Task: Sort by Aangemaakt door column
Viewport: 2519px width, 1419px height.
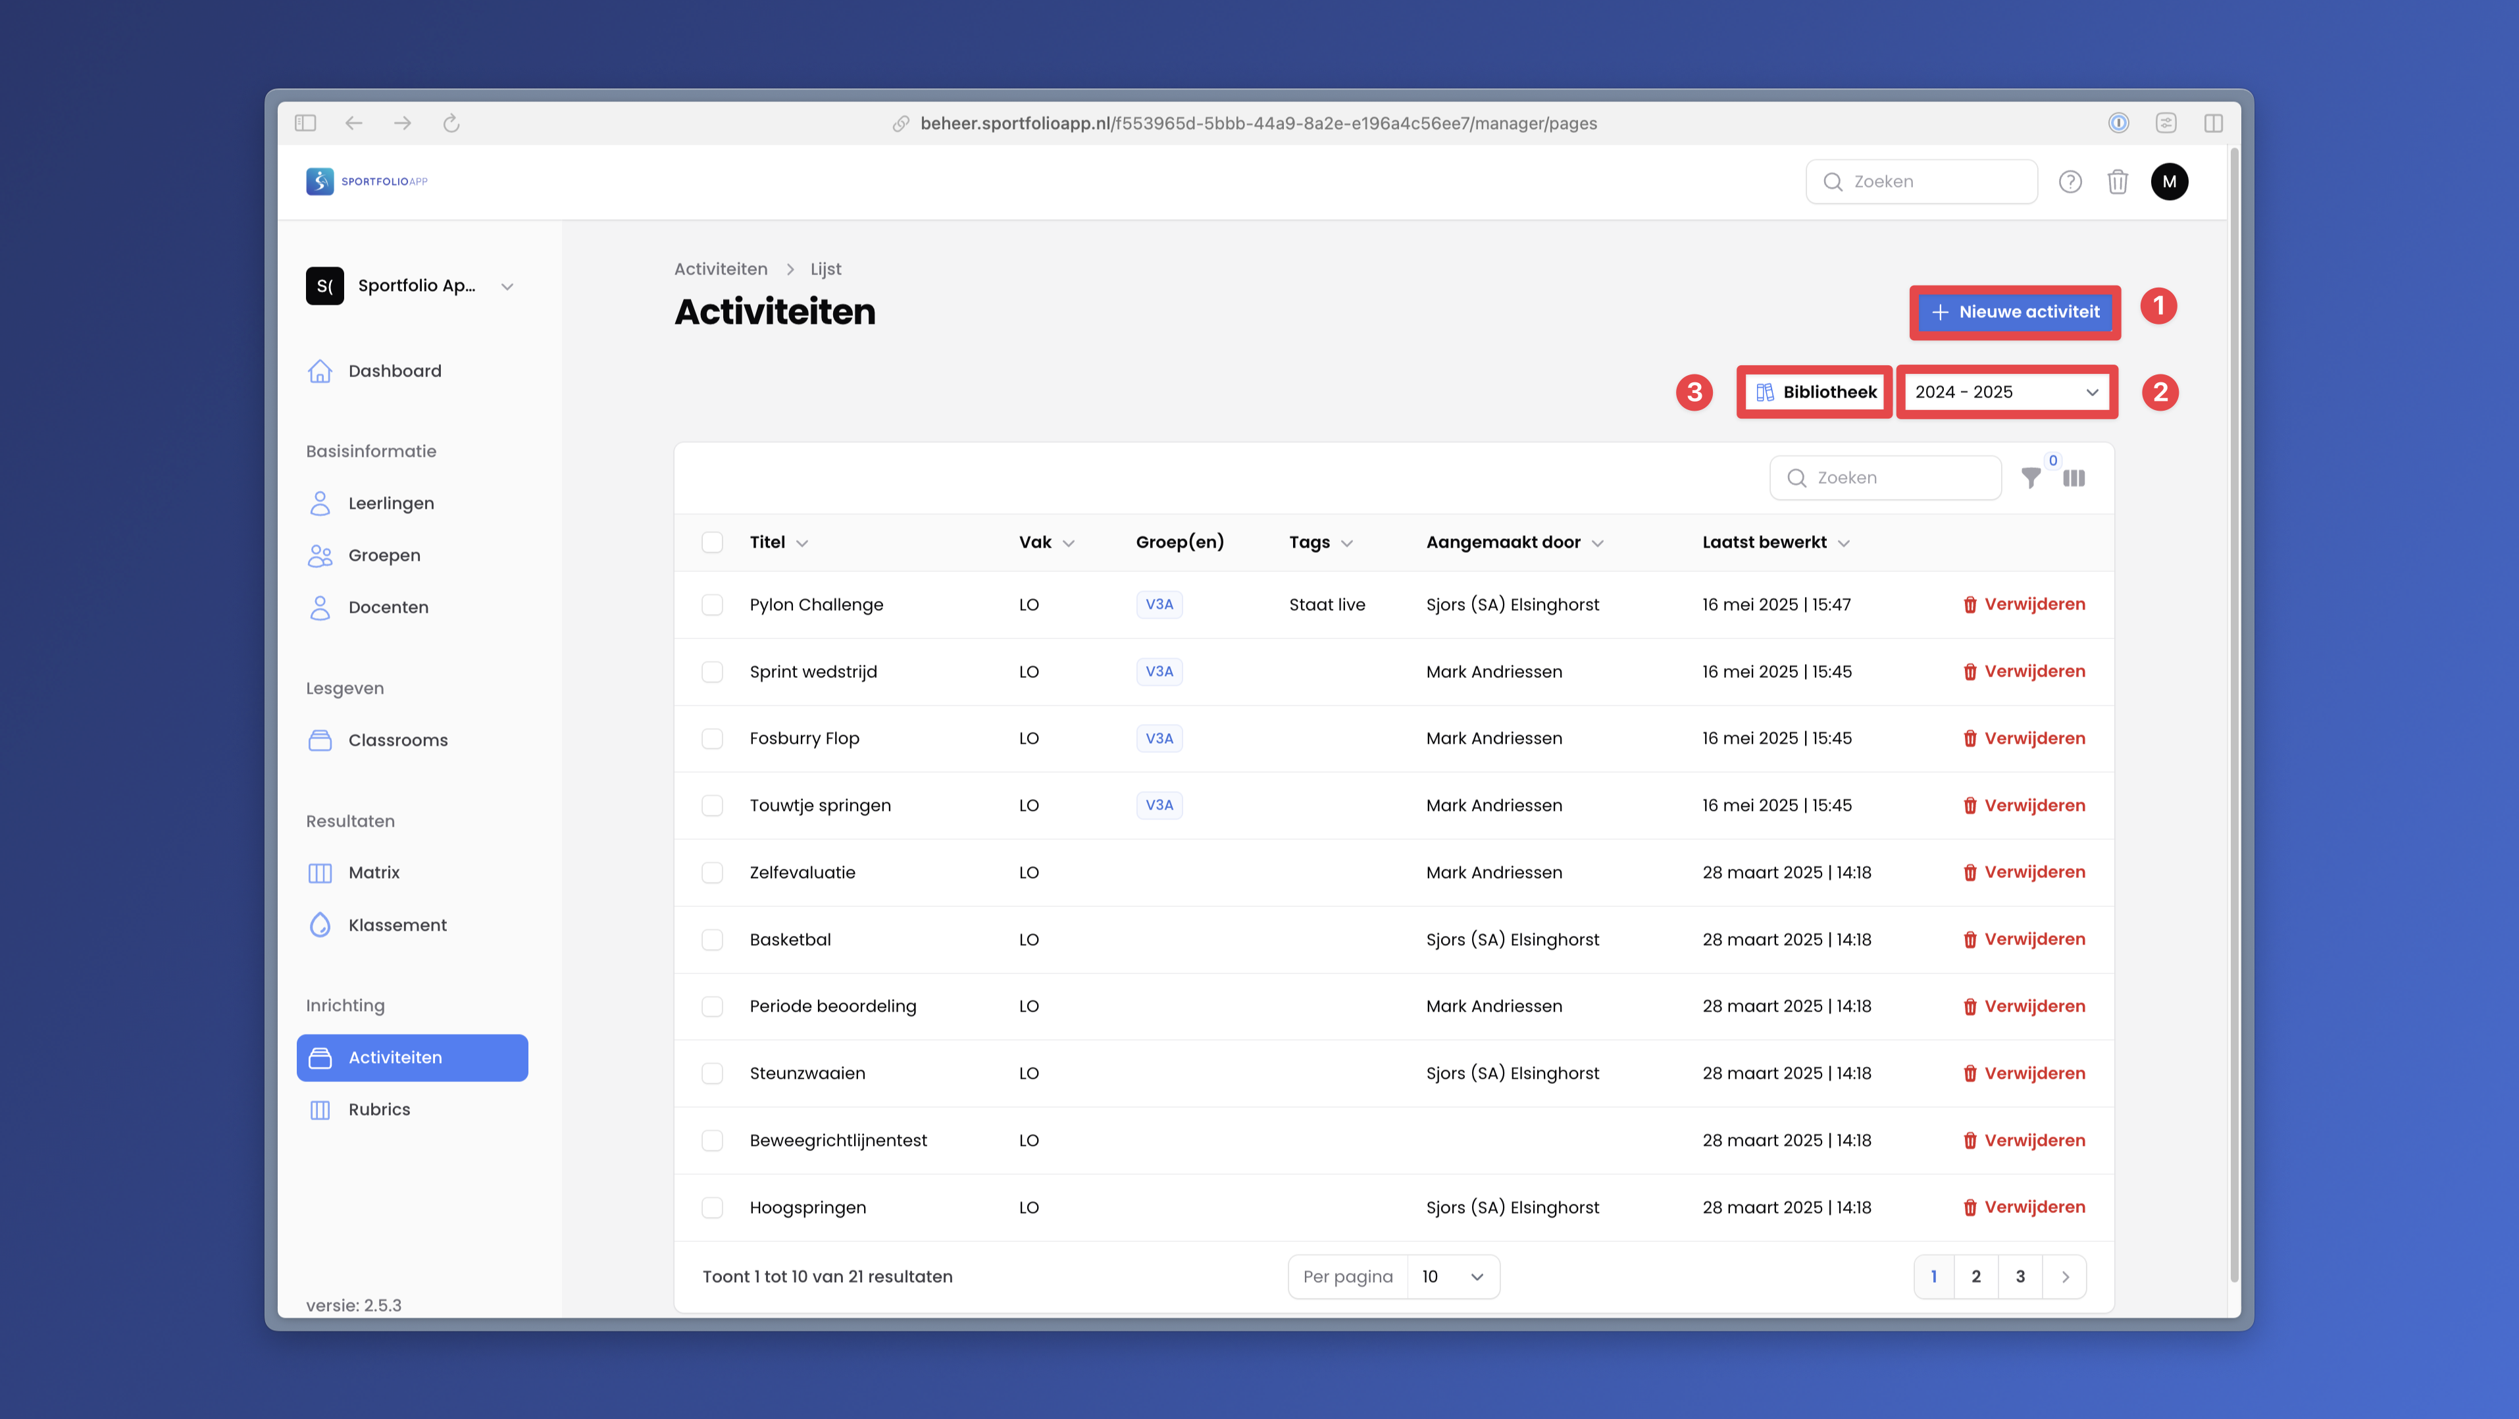Action: 1514,543
